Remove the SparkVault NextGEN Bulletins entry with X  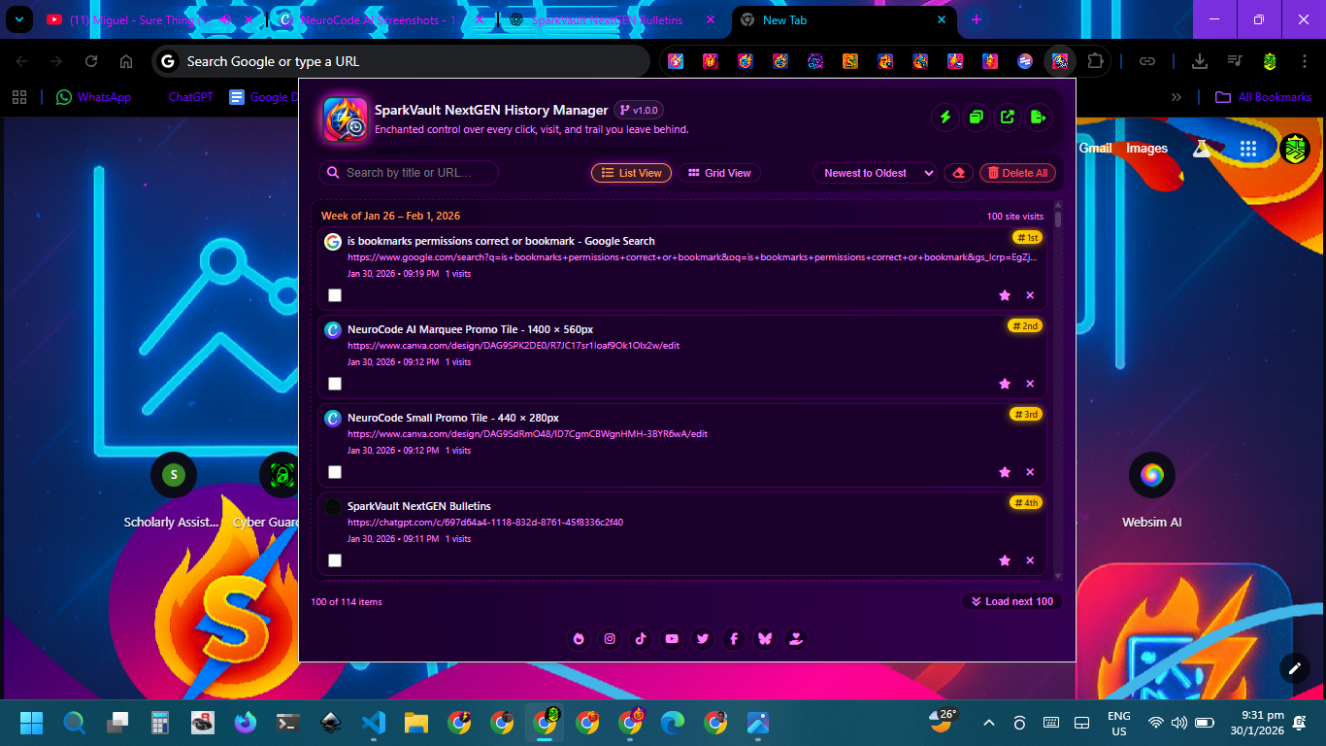pos(1030,560)
